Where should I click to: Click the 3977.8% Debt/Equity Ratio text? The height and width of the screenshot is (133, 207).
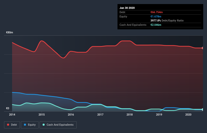tap(167, 20)
